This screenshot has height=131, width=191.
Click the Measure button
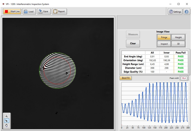133,34
